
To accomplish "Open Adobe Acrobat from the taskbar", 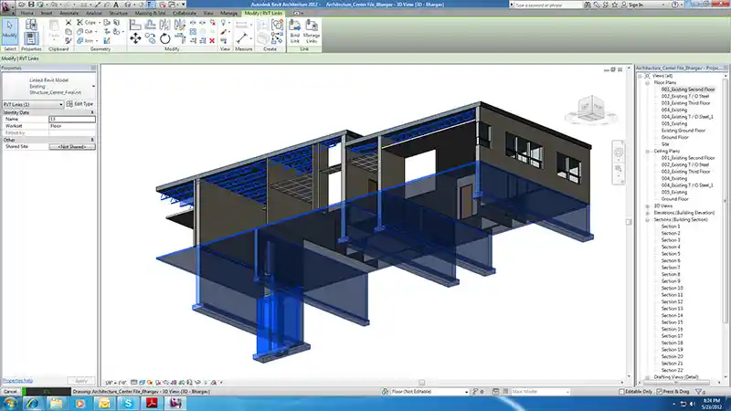I will pos(152,403).
